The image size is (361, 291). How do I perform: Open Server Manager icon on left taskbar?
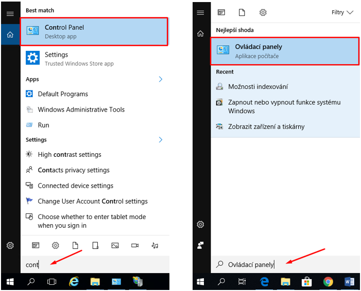[137, 282]
